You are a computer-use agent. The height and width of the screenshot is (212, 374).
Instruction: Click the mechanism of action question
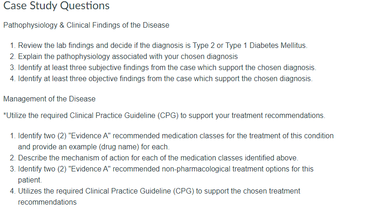tap(158, 158)
